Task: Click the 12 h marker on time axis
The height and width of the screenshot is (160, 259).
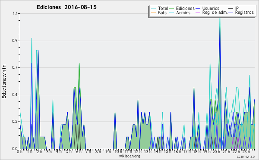Action: point(137,152)
